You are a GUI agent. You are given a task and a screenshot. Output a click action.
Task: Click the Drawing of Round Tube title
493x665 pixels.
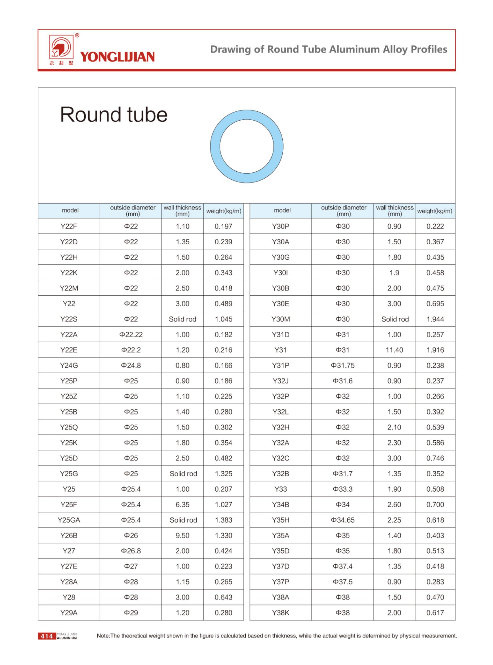[328, 49]
